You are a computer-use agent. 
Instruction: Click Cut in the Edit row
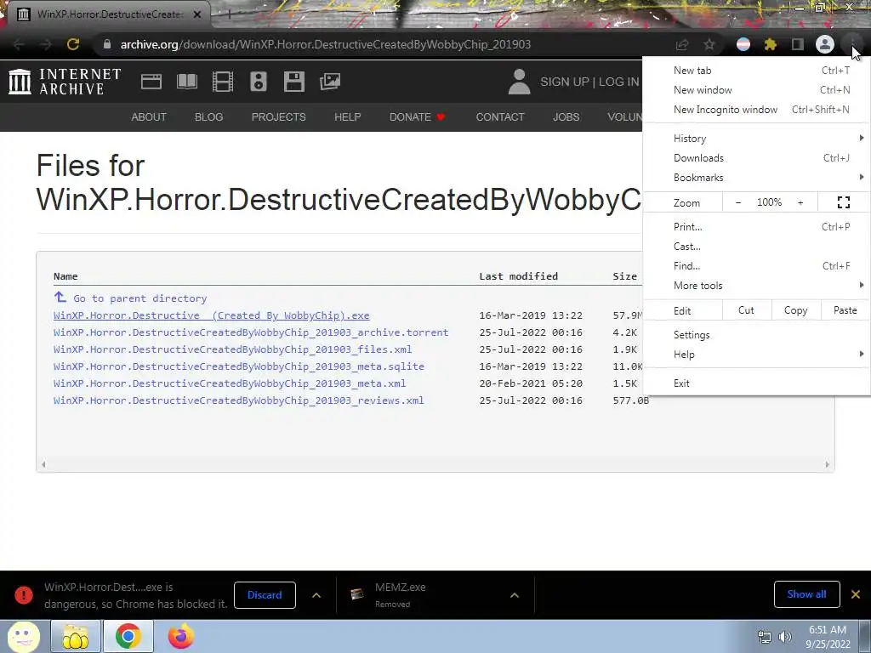[x=747, y=310]
